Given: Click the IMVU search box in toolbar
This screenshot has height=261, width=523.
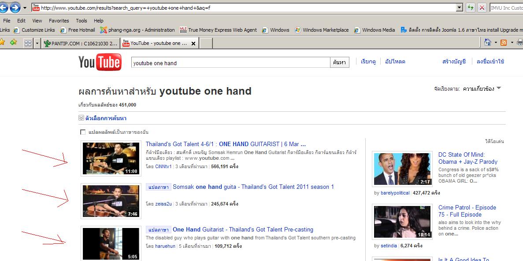Looking at the screenshot, I should [x=506, y=7].
